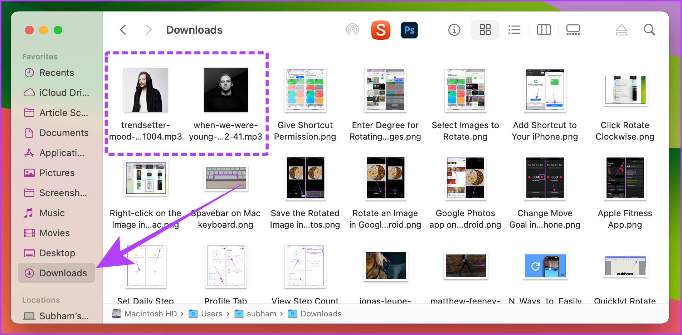Launch Photoshop using its toolbar icon
Viewport: 682px width, 335px height.
click(409, 30)
